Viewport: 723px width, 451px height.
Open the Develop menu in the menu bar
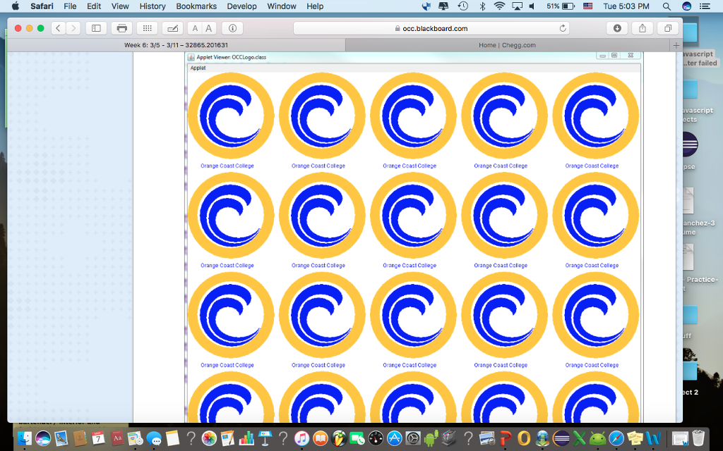click(x=241, y=6)
